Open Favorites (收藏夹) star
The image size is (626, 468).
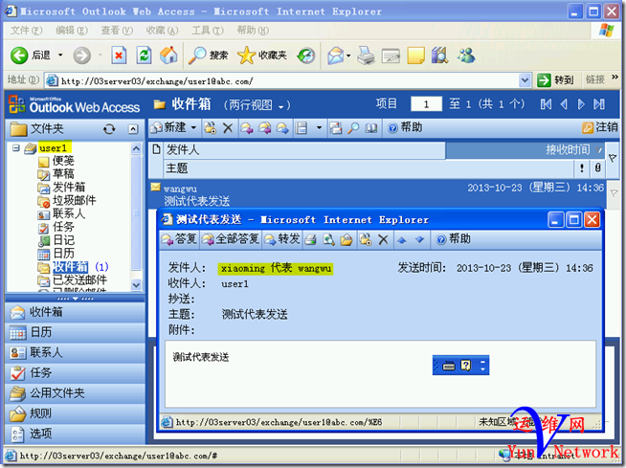[x=262, y=56]
